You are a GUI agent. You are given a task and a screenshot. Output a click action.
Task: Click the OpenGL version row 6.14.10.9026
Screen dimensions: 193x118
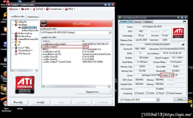tap(76, 59)
